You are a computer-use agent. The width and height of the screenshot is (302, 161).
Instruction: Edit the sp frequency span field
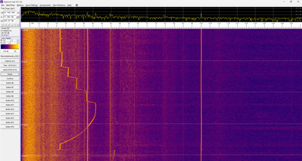click(10, 21)
